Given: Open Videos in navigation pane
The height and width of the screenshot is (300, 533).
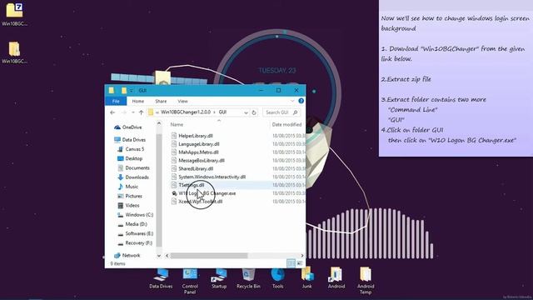Looking at the screenshot, I should pos(132,206).
